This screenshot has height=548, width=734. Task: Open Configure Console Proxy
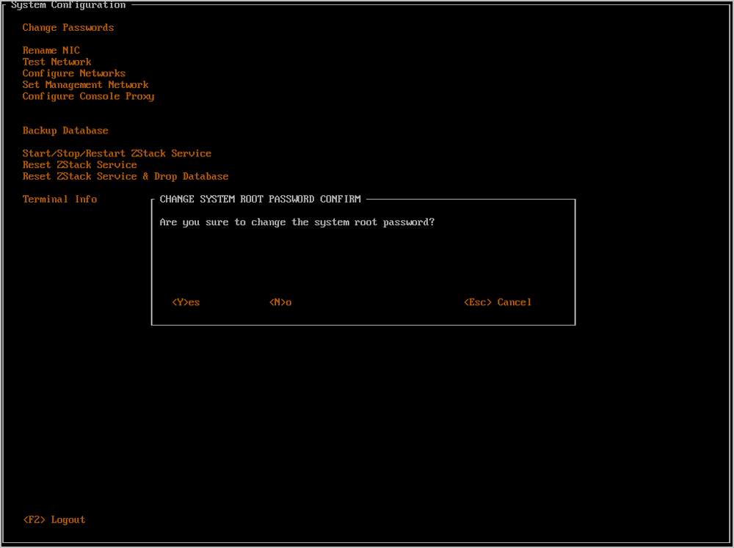pyautogui.click(x=88, y=96)
